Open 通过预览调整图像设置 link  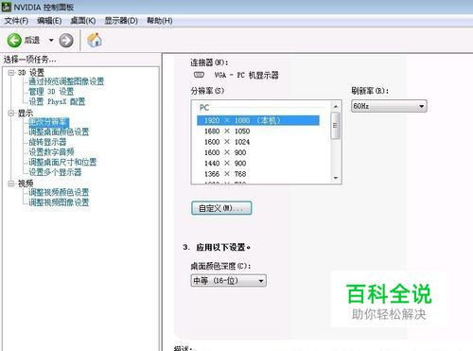tap(66, 81)
